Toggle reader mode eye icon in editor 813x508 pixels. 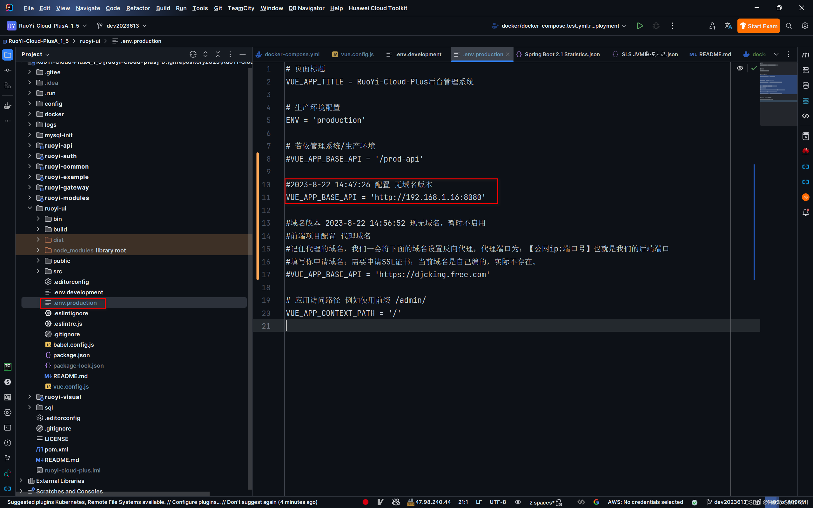(740, 68)
